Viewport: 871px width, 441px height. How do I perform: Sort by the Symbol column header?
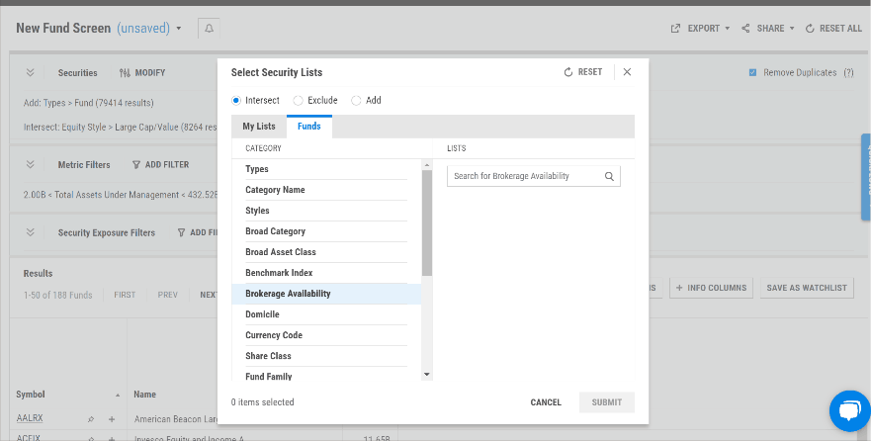click(x=31, y=395)
